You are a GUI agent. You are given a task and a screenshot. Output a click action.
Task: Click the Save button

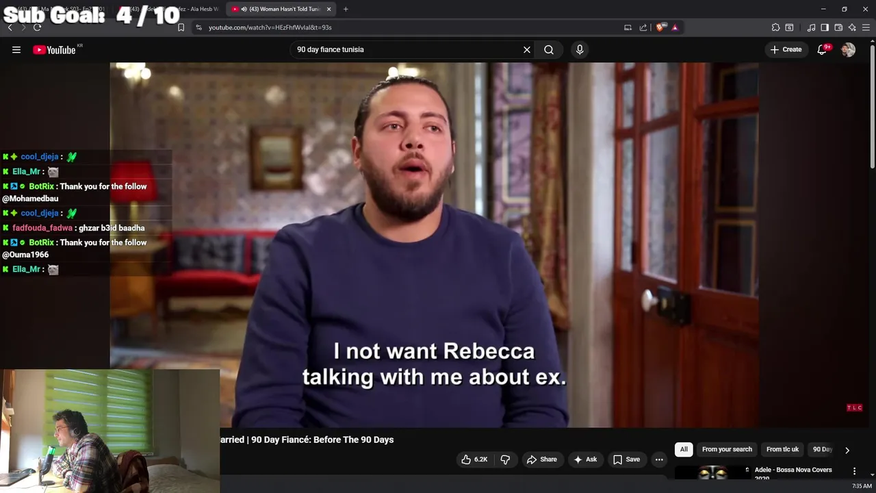(x=626, y=459)
